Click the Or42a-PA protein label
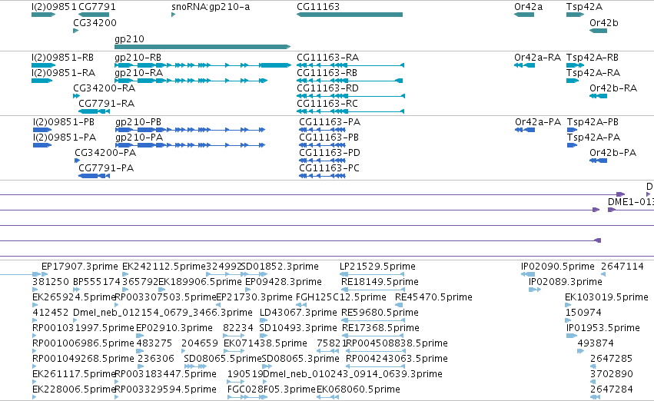This screenshot has width=654, height=401. pyautogui.click(x=538, y=121)
